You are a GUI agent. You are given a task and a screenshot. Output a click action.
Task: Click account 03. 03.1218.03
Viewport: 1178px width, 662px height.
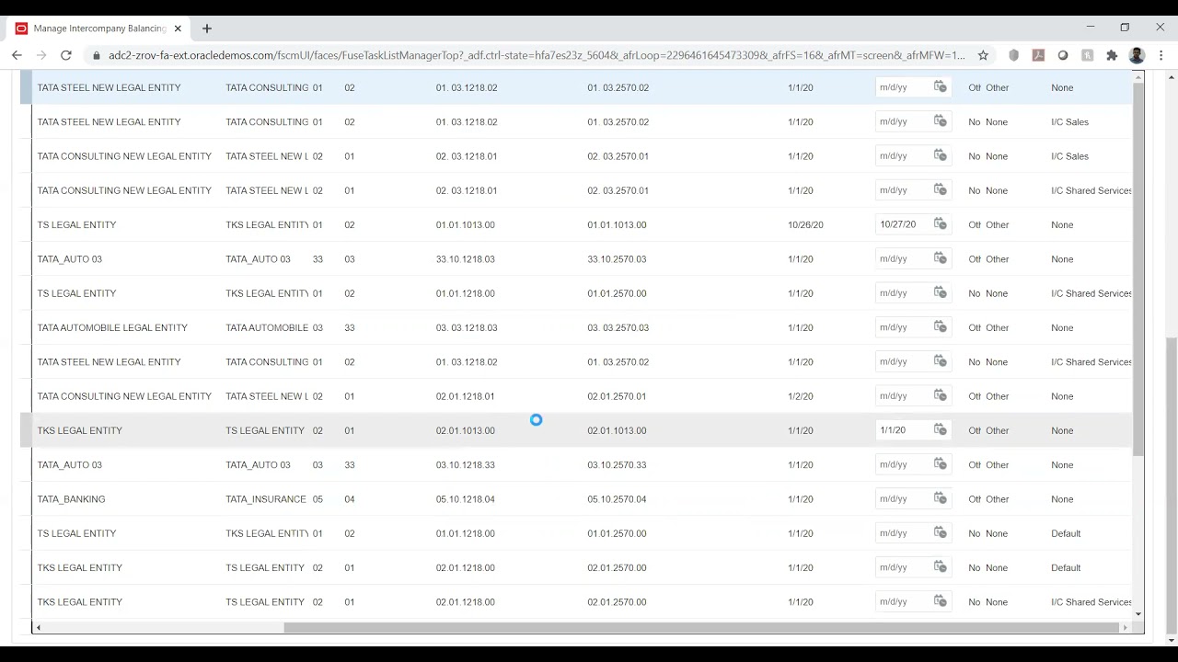[467, 327]
